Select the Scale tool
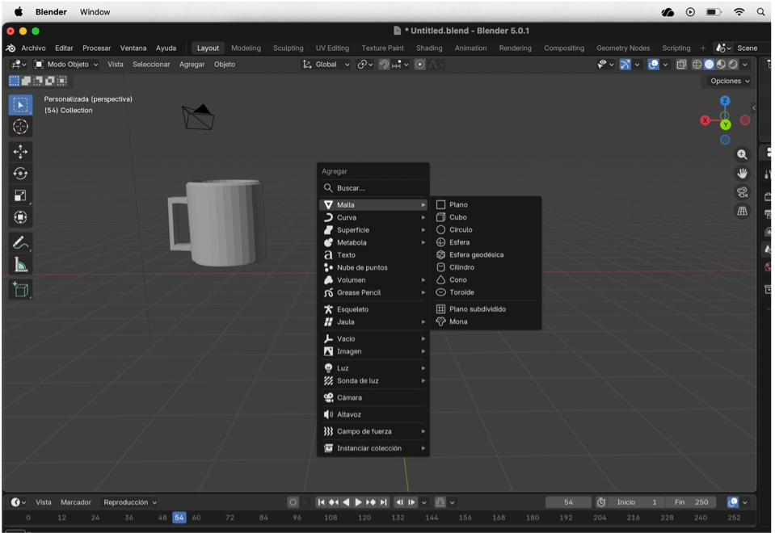This screenshot has width=775, height=533. point(20,195)
